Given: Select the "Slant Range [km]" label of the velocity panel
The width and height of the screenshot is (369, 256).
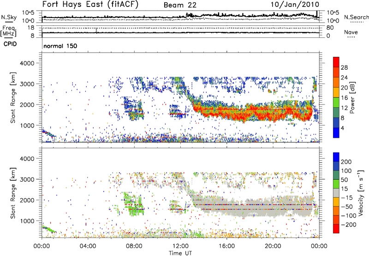Looking at the screenshot, I should click(13, 193).
